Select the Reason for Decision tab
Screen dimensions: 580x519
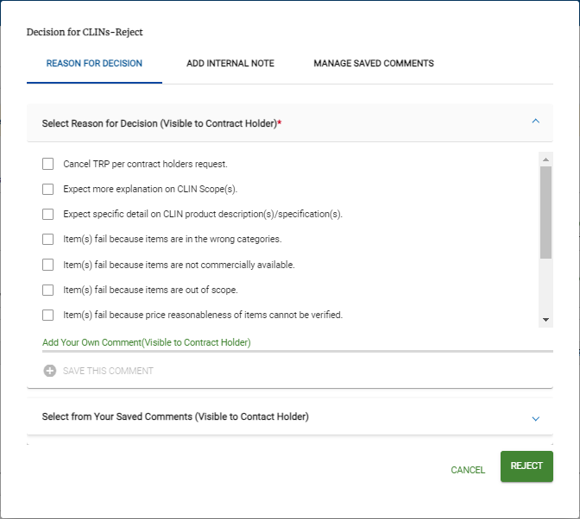click(x=94, y=64)
